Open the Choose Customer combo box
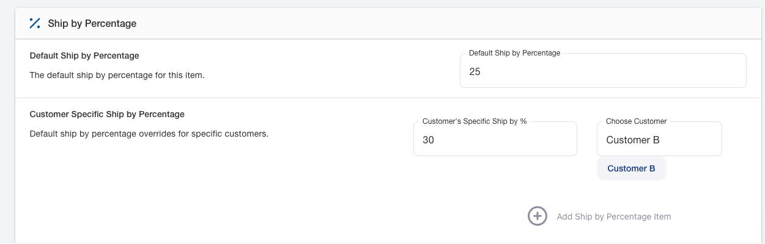 [x=659, y=140]
